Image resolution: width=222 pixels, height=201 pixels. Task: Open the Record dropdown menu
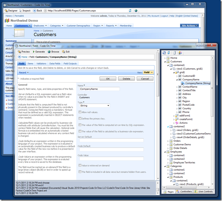[24, 72]
